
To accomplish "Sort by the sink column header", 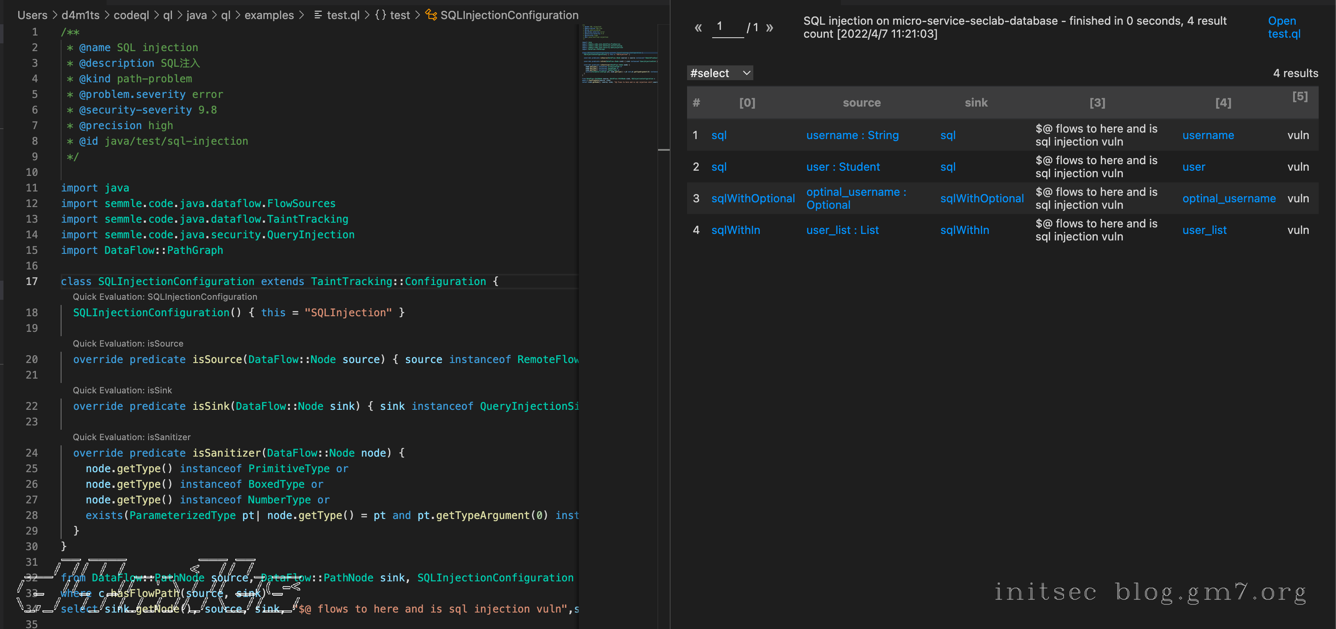I will click(976, 103).
